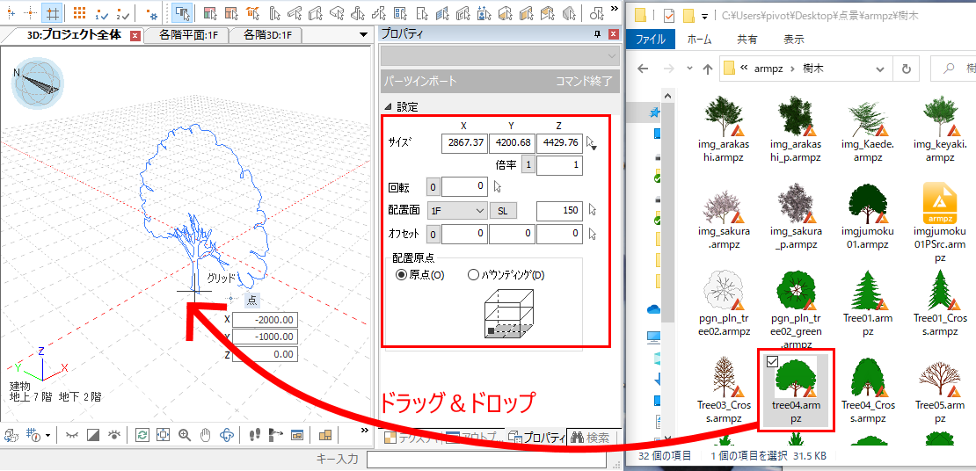Image resolution: width=976 pixels, height=471 pixels.
Task: Click the orange dot-grid snap icon
Action: [x=80, y=11]
